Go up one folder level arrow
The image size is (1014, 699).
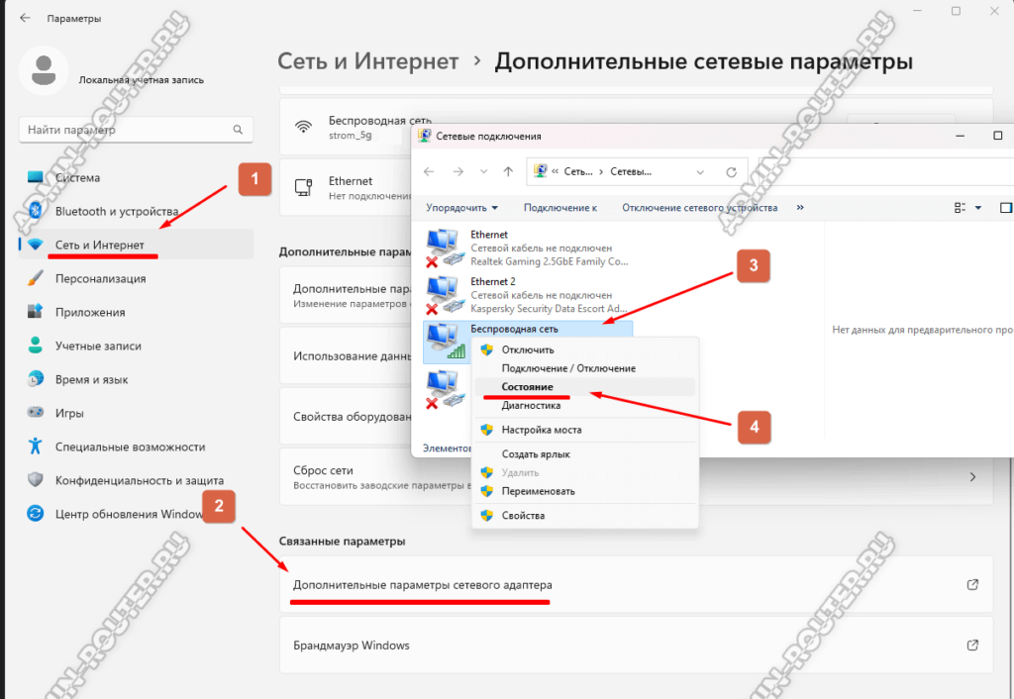click(508, 171)
